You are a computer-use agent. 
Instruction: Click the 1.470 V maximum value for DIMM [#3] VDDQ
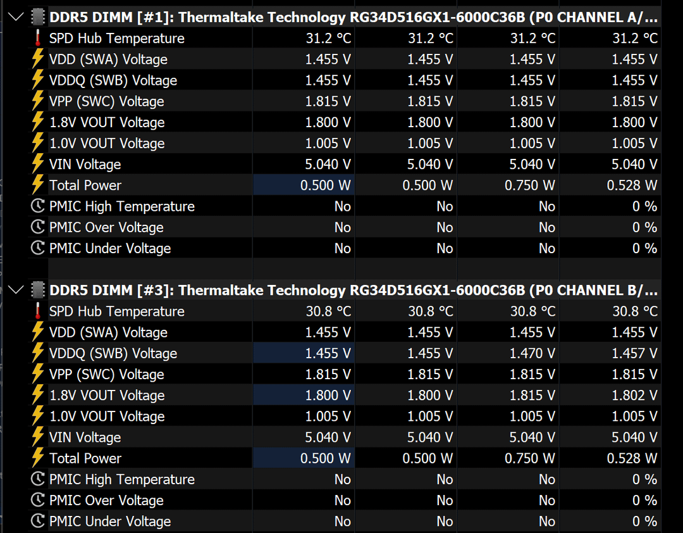(x=531, y=353)
